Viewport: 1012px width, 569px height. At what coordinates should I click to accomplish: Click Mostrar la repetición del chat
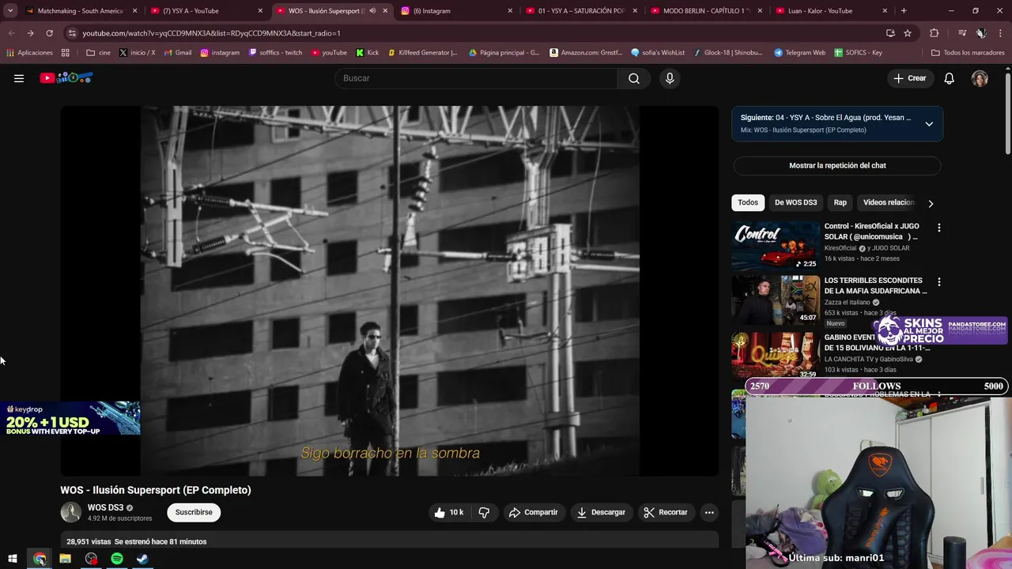(837, 166)
